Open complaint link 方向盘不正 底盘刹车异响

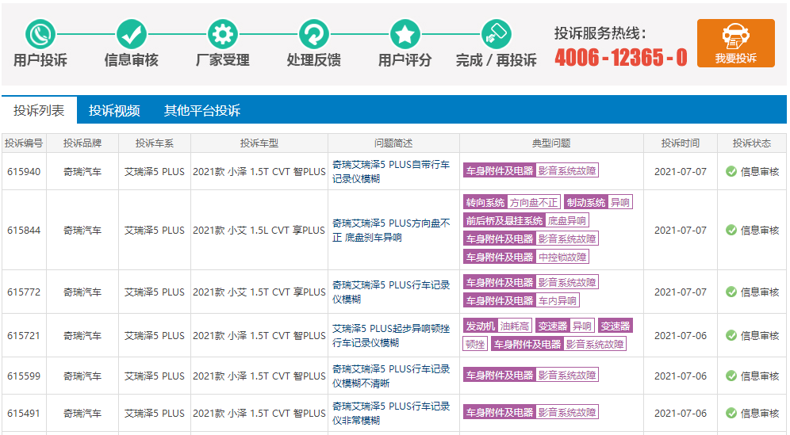point(391,230)
